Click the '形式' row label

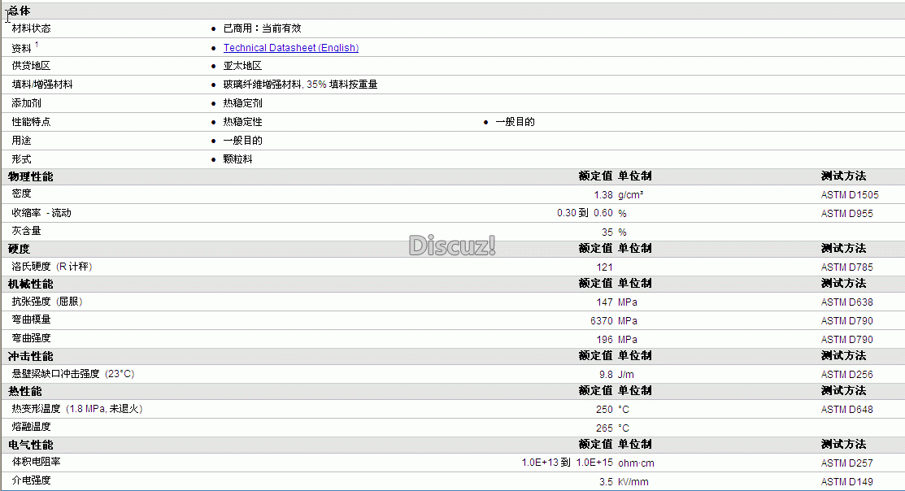(x=21, y=159)
